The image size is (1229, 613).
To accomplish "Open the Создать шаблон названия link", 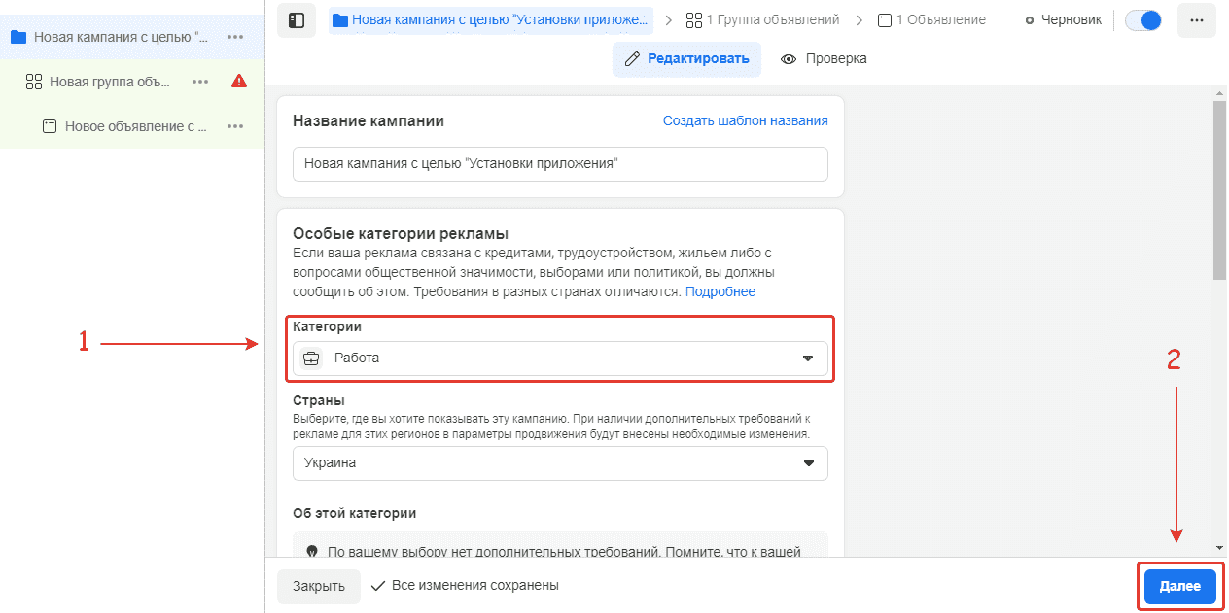I will [x=745, y=121].
